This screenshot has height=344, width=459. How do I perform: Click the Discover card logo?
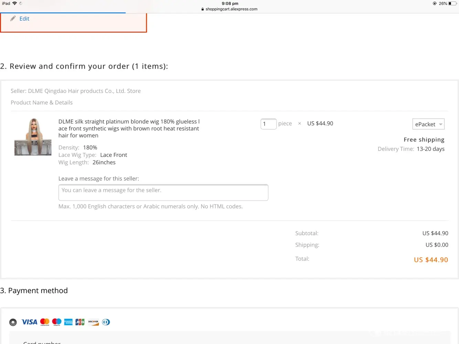click(93, 322)
